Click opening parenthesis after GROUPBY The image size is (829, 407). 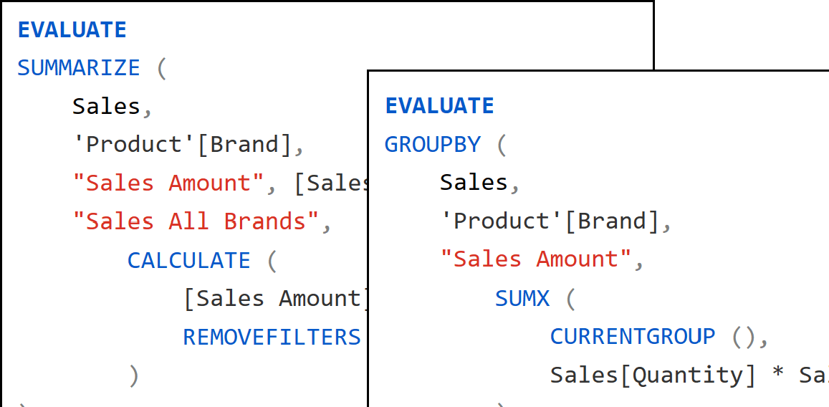501,145
